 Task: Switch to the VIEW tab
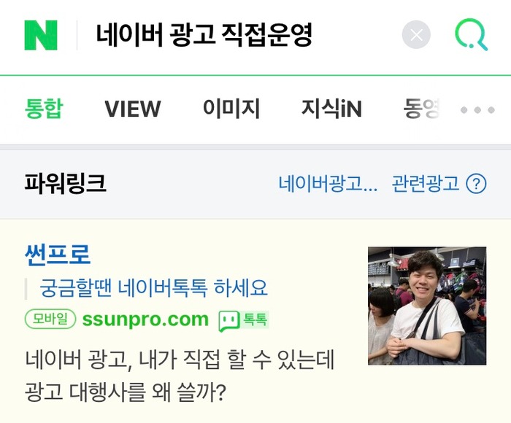click(x=133, y=109)
